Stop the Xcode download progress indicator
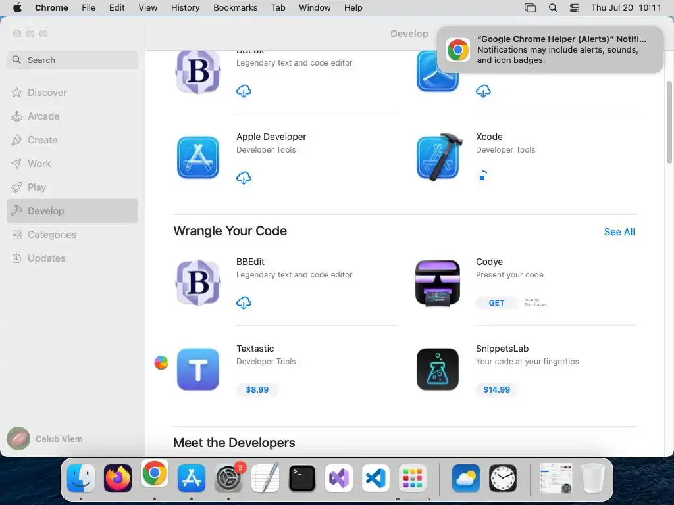The width and height of the screenshot is (674, 505). [482, 176]
